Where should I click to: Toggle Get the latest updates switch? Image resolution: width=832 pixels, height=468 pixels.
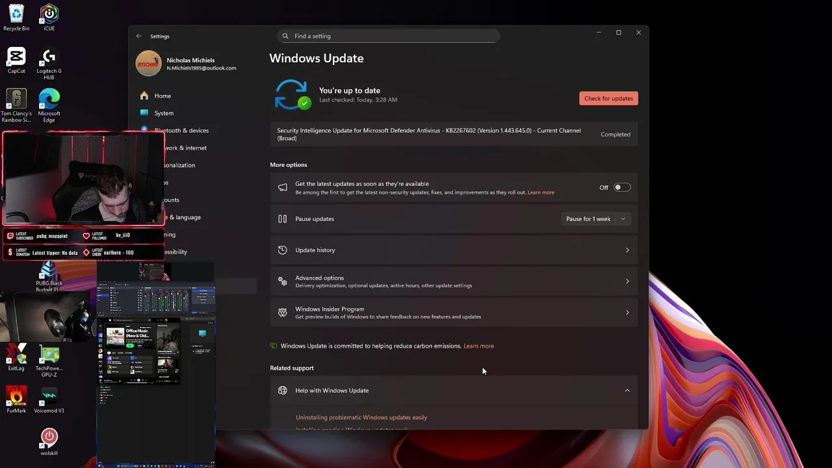pyautogui.click(x=622, y=188)
